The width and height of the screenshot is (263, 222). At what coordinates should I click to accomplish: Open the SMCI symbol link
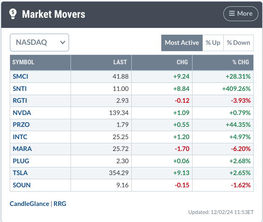tap(20, 77)
